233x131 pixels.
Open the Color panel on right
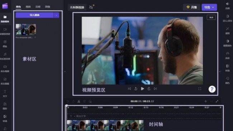click(228, 80)
